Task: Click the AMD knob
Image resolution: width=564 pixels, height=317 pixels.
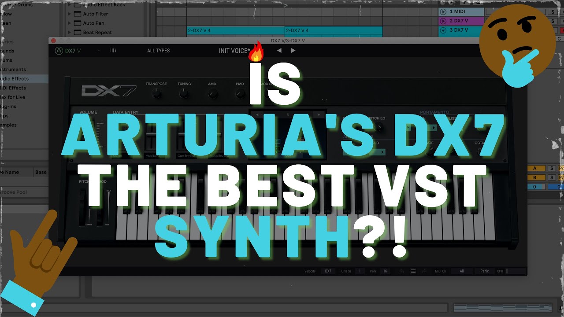Action: [212, 93]
